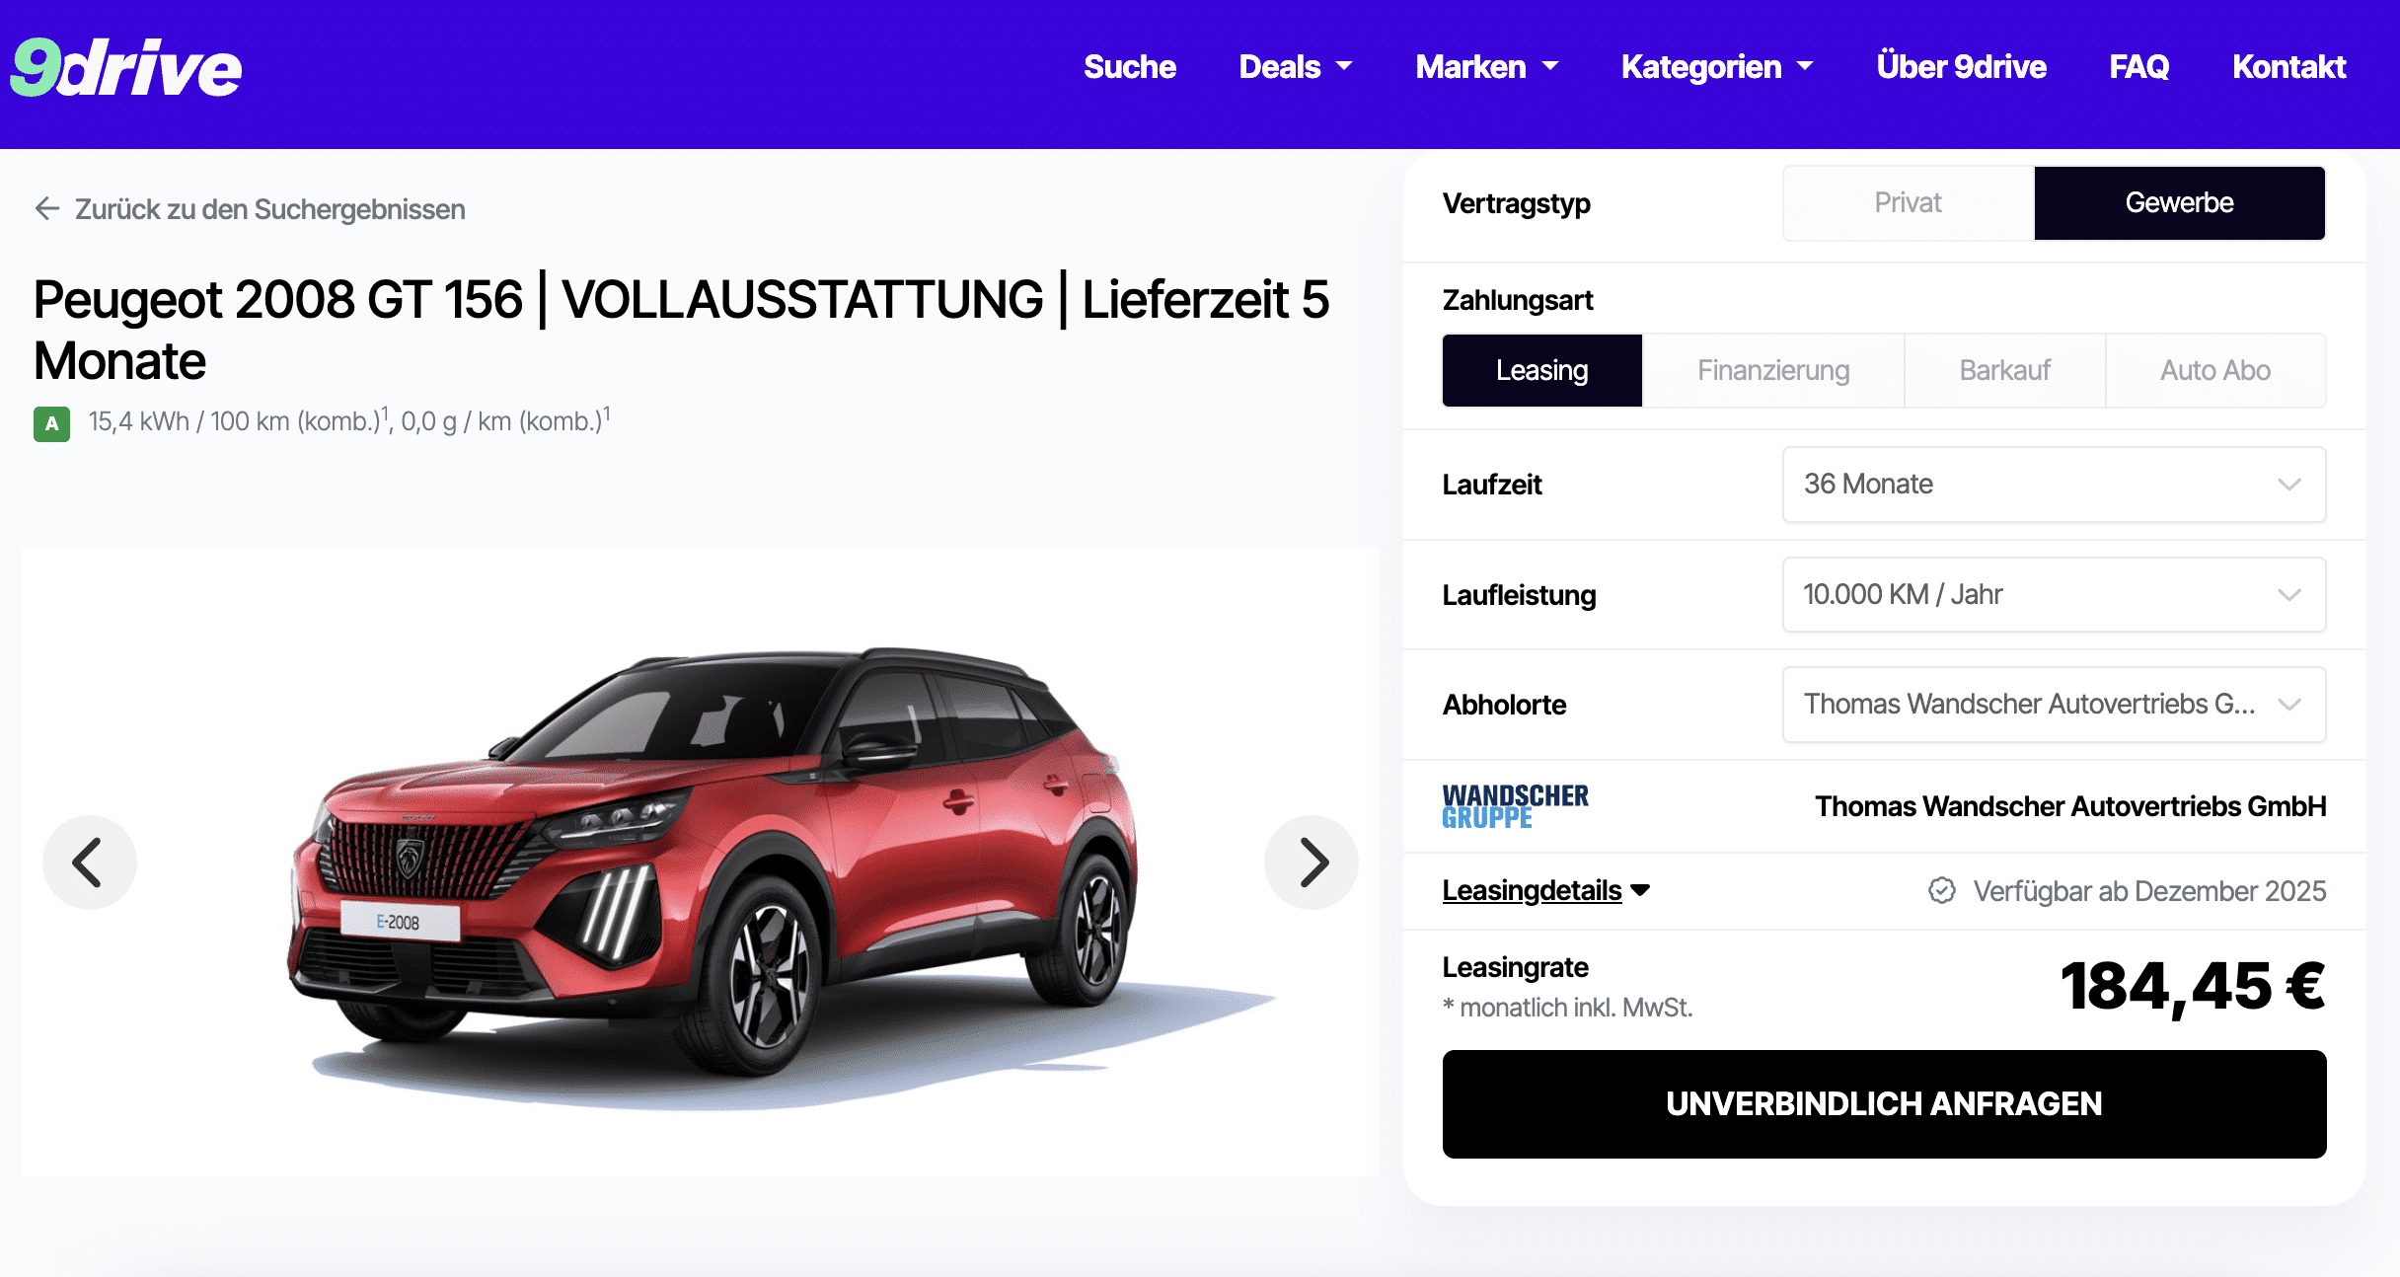Click the Unverbindlich Anfragen button

pyautogui.click(x=1884, y=1104)
